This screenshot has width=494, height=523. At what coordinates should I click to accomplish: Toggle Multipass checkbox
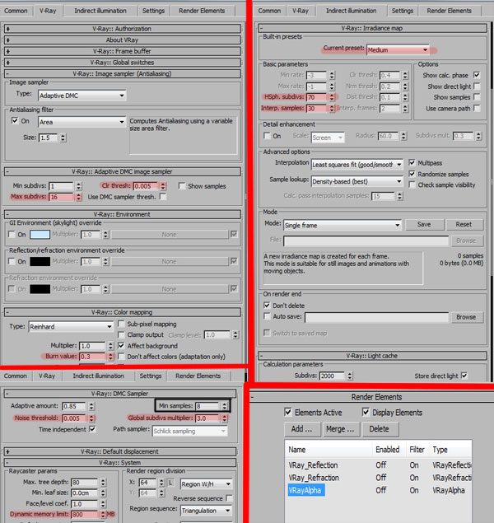(412, 162)
